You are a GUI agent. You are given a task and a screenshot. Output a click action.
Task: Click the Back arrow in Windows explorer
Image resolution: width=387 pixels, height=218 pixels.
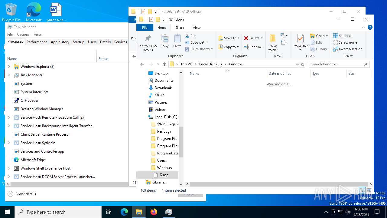coord(142,64)
